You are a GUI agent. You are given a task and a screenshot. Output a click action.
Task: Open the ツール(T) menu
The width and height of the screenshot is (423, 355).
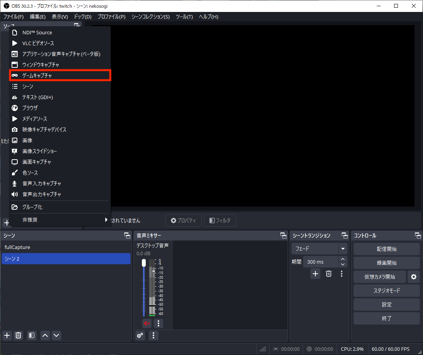coord(184,17)
